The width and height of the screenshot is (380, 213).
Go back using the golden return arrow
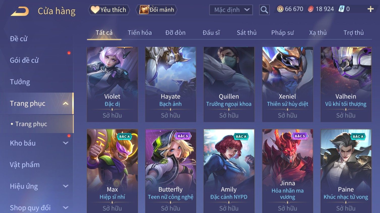20,11
